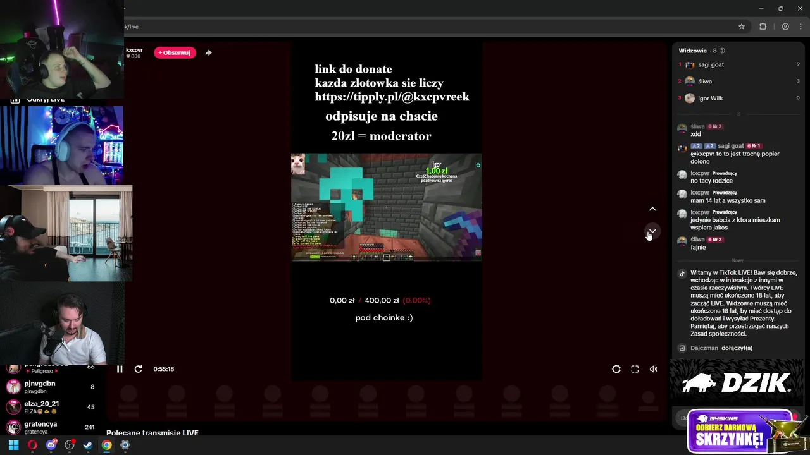The height and width of the screenshot is (455, 810).
Task: Go to the next live with down chevron
Action: point(652,231)
